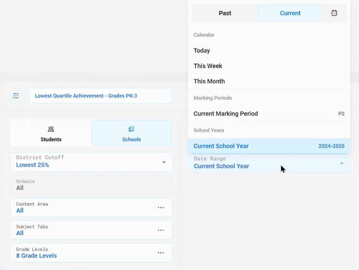
Task: Click the Lowest Quartile Achievement title field
Action: [100, 96]
